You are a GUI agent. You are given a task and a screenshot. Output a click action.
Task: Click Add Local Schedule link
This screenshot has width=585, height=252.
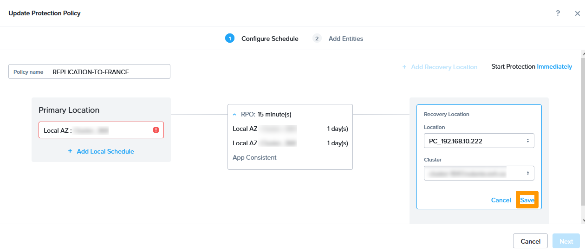click(105, 151)
